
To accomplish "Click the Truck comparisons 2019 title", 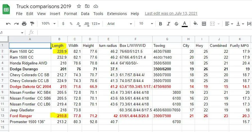I will [44, 6].
